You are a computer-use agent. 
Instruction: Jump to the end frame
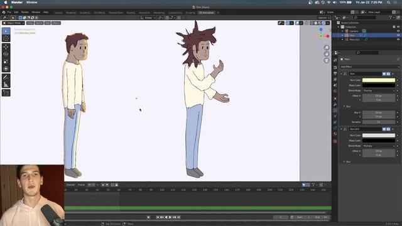click(x=178, y=217)
